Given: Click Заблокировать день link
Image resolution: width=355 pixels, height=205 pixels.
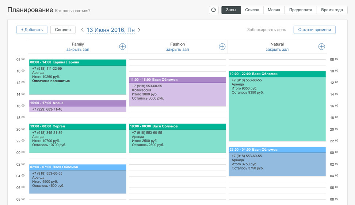Looking at the screenshot, I should (266, 30).
